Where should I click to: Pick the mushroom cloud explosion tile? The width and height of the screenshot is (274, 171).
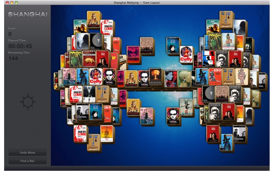click(155, 77)
